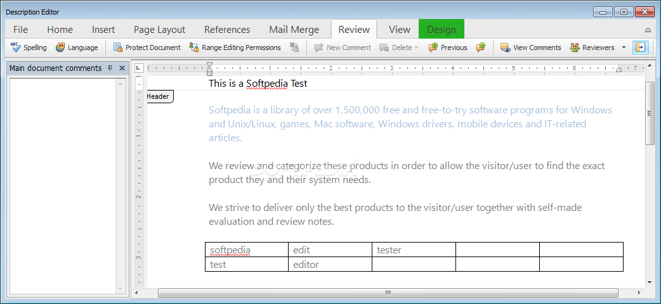Add a New Comment
The height and width of the screenshot is (304, 661).
[x=343, y=47]
